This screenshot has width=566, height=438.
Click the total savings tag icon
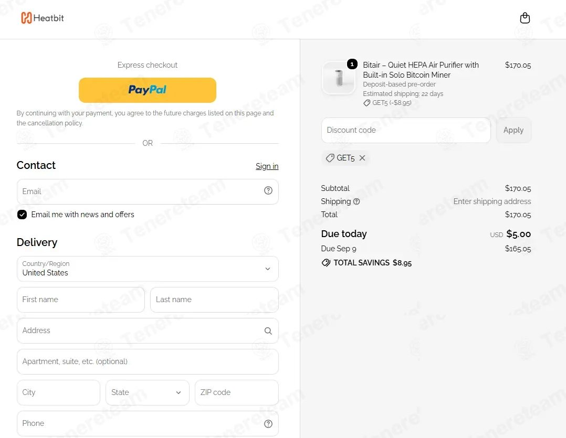(x=326, y=263)
